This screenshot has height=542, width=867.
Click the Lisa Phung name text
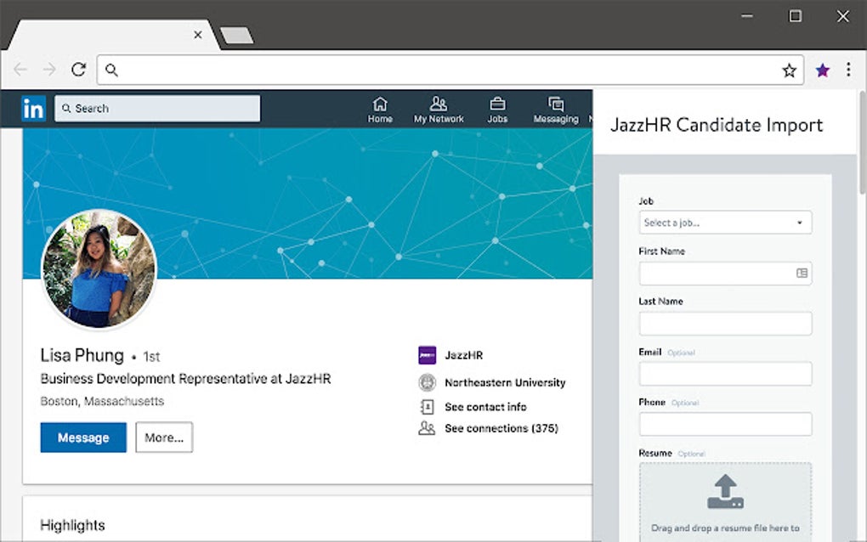82,355
